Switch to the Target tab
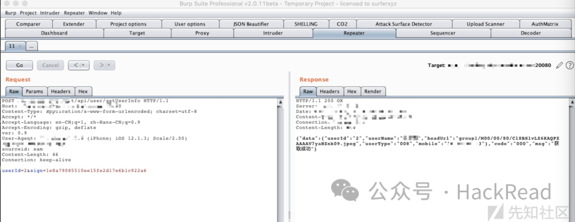This screenshot has width=575, height=222. 137,33
